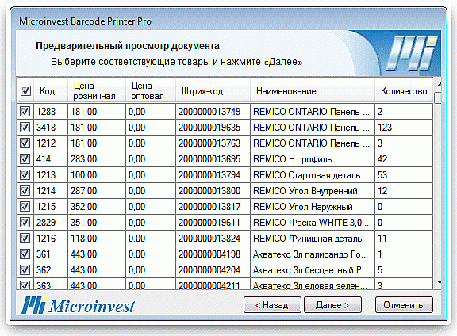
Task: Uncheck the row with code 1213
Action: coord(25,174)
